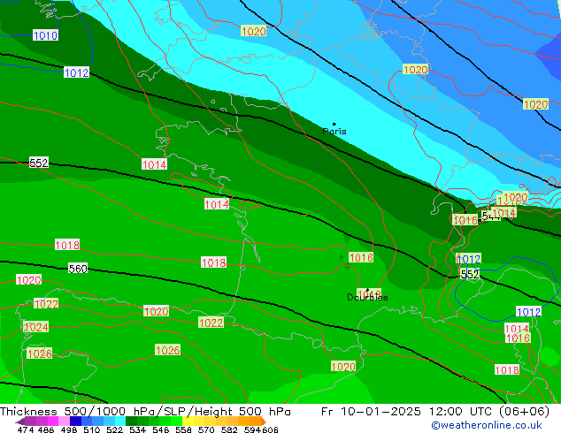
Task: Click the forecast date 'Fr 10-01-2025 12:00 UTC'
Action: [x=406, y=412]
